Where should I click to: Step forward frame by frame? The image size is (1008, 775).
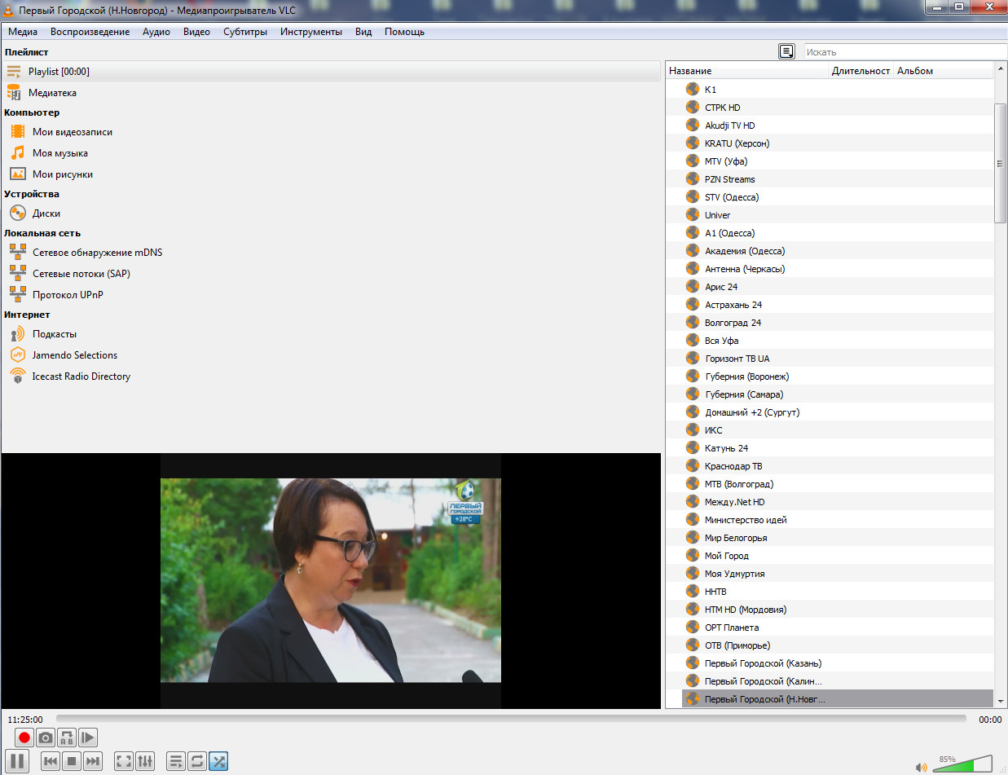tap(88, 738)
